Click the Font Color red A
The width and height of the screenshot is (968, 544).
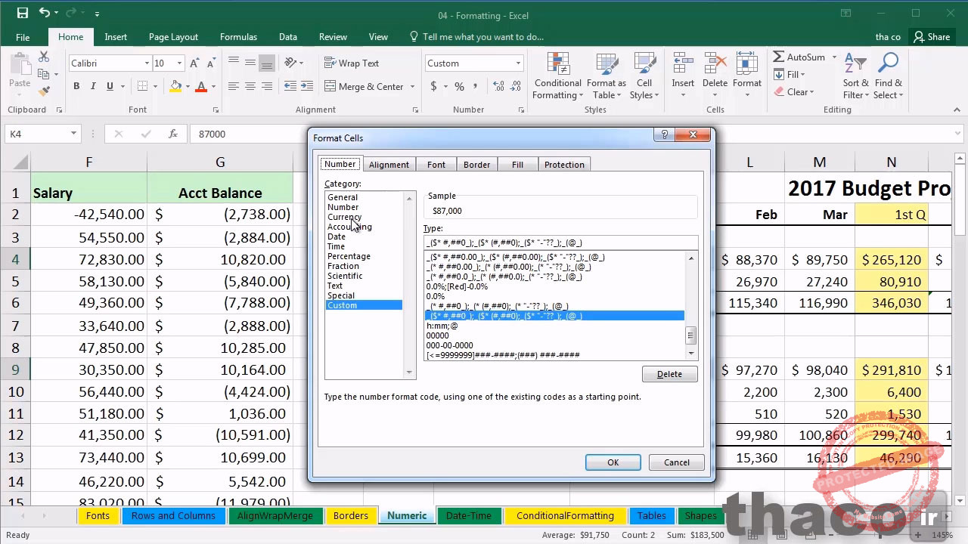201,87
